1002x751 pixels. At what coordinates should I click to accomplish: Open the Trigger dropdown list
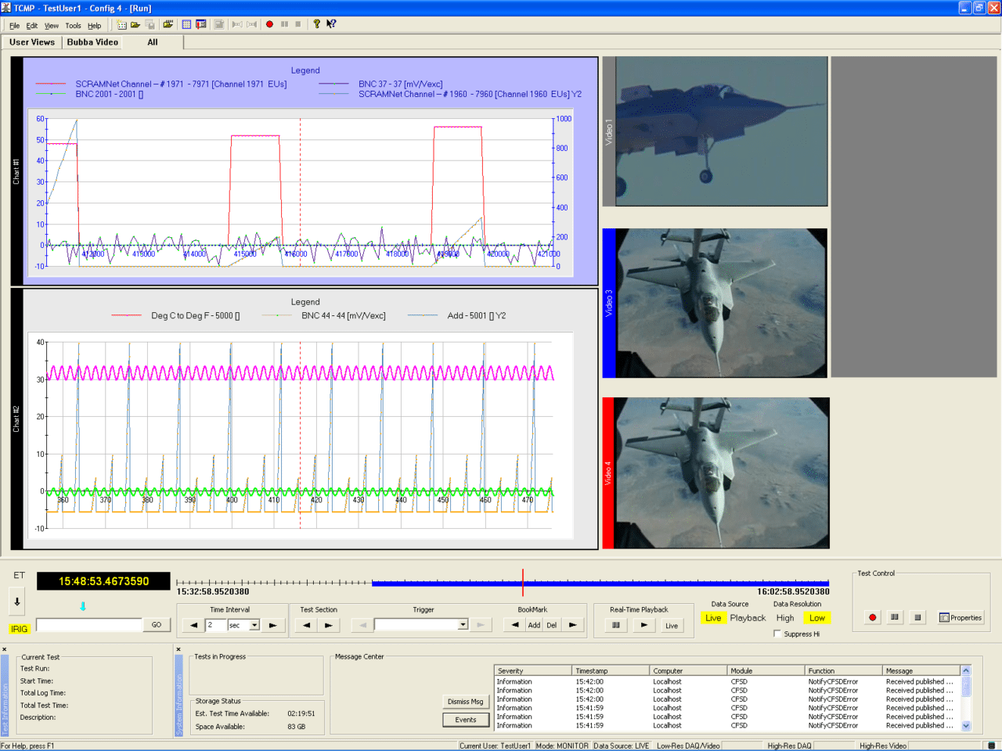pos(463,624)
